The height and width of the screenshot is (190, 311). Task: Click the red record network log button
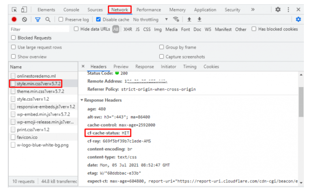[14, 19]
